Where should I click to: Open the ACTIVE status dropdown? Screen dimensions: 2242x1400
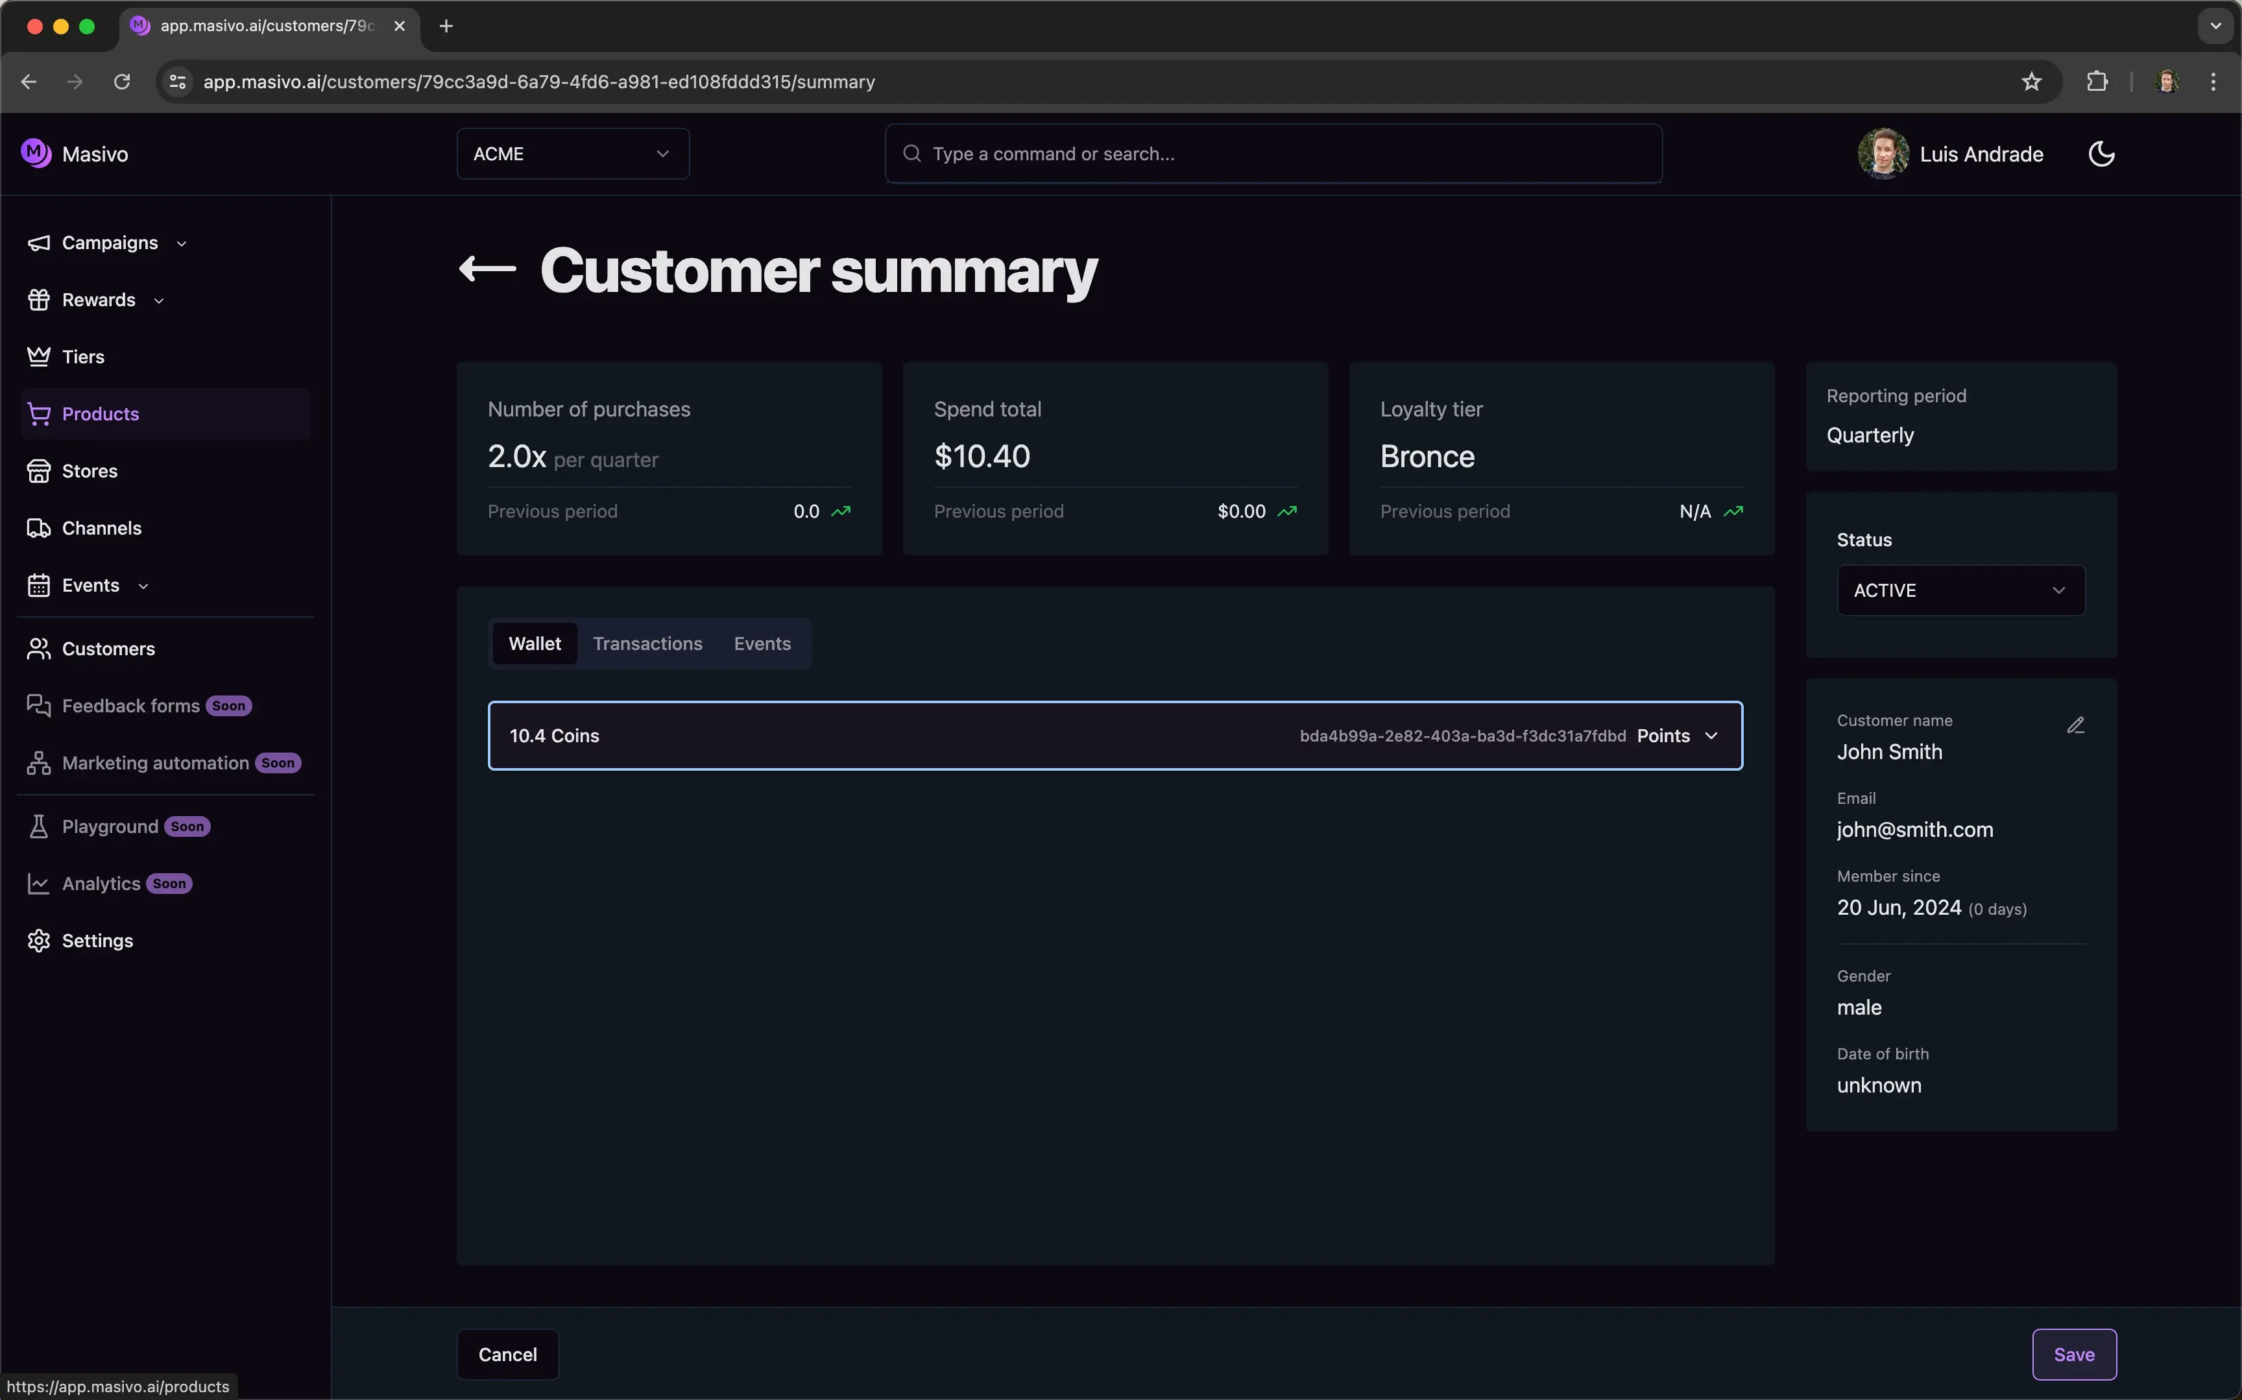pyautogui.click(x=1960, y=590)
